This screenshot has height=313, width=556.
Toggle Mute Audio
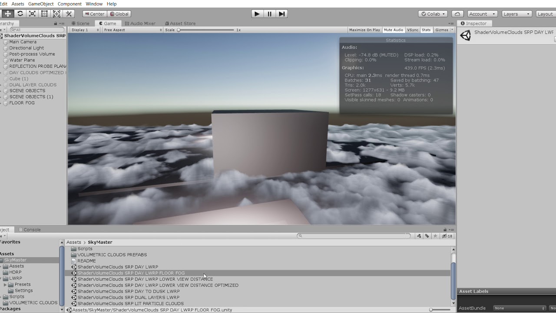[x=394, y=30]
